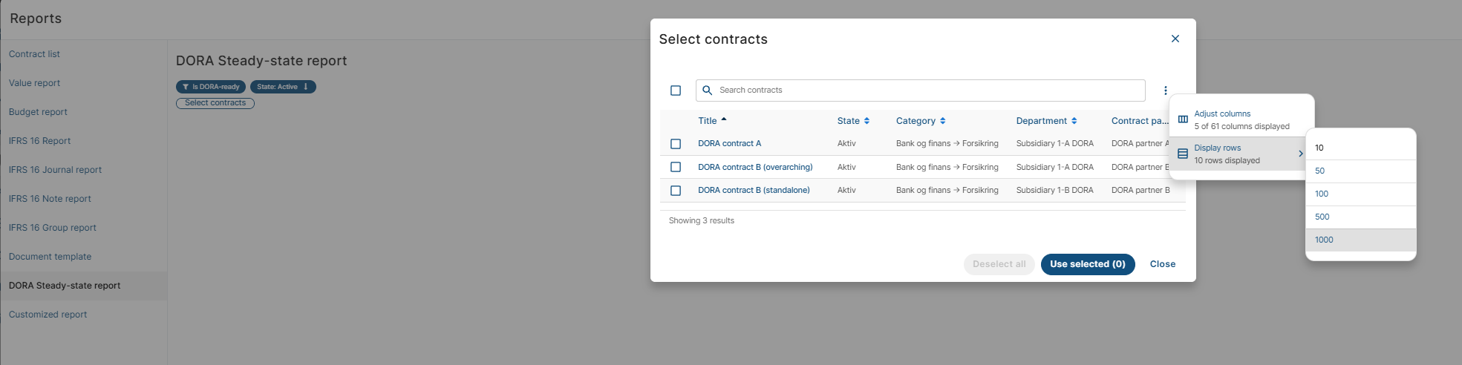This screenshot has height=365, width=1462.
Task: Open DORA contract B (overarching) link
Action: (755, 167)
